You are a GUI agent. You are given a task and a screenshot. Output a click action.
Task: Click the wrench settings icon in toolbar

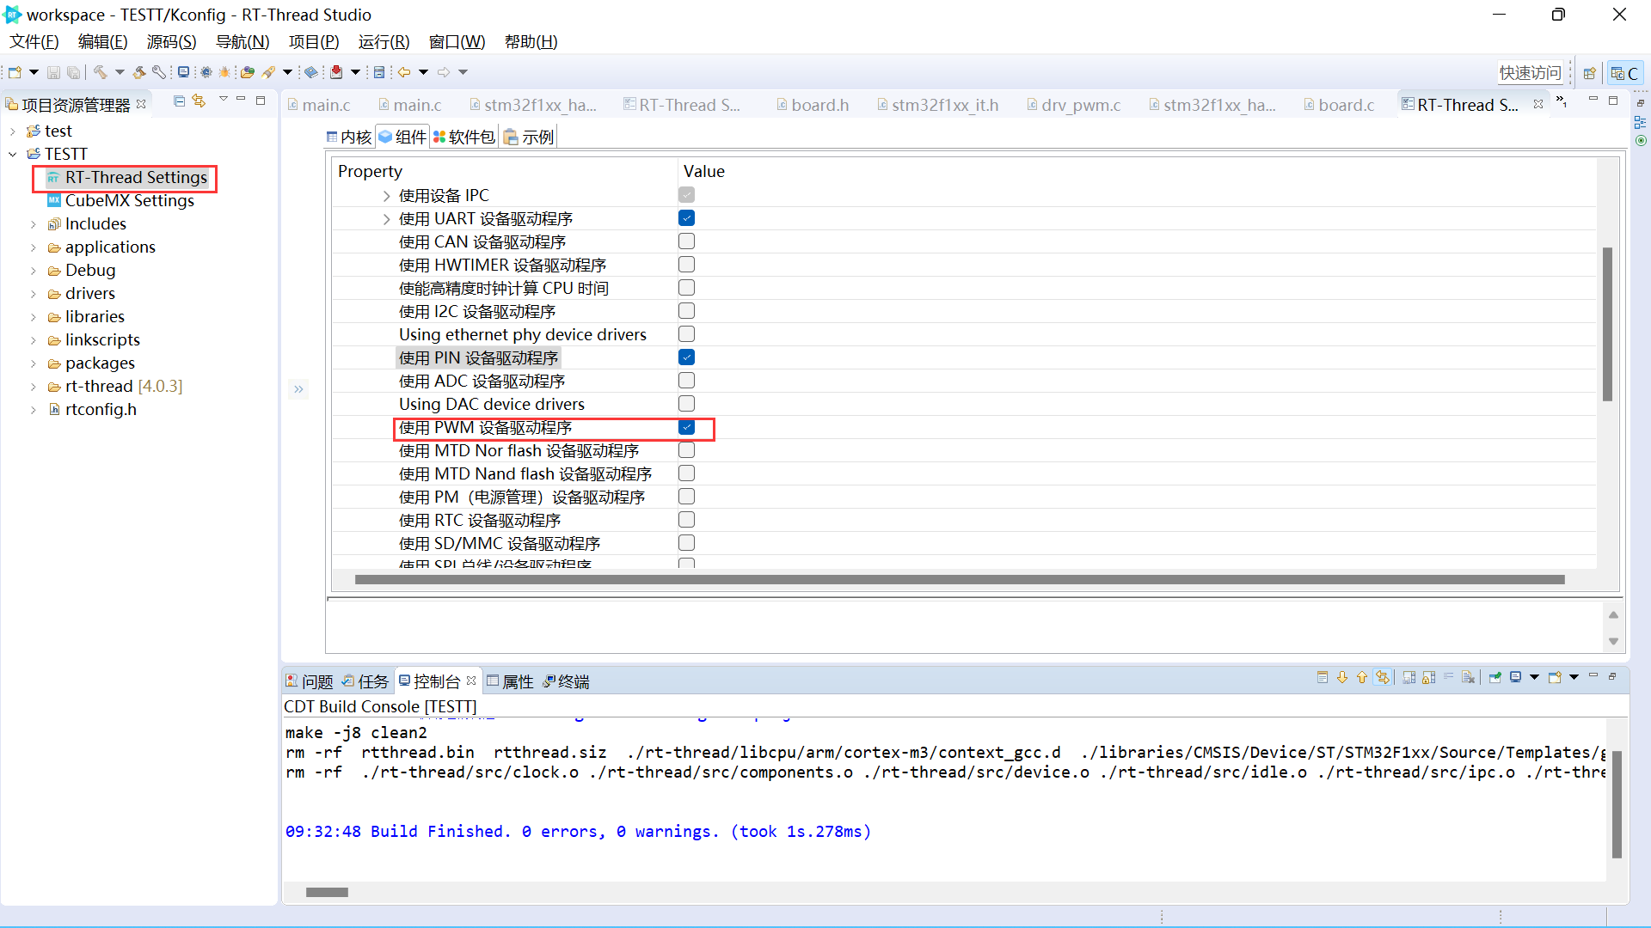159,72
